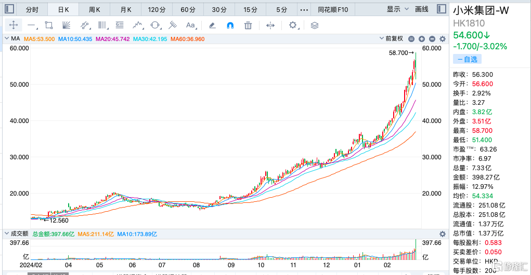Switch to 分时 tab
Viewport: 531px width, 275px height.
pos(32,9)
